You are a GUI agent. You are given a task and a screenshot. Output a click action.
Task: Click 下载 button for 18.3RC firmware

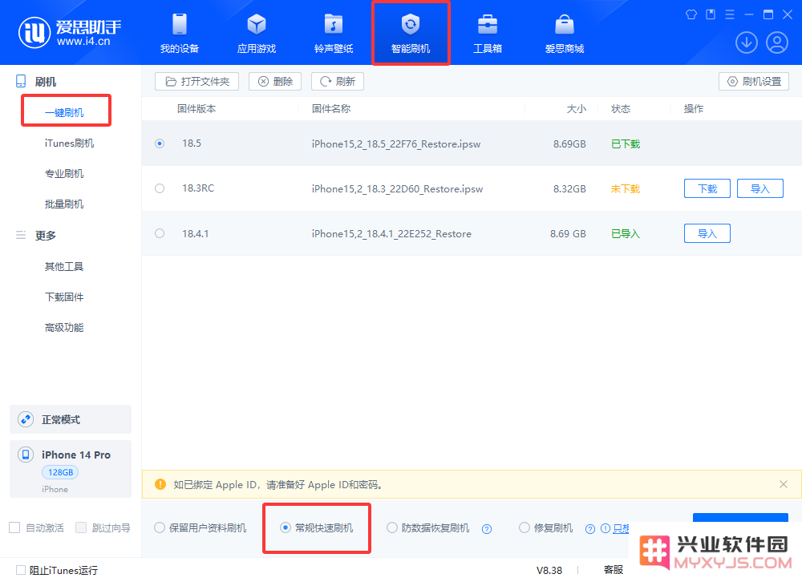point(707,188)
